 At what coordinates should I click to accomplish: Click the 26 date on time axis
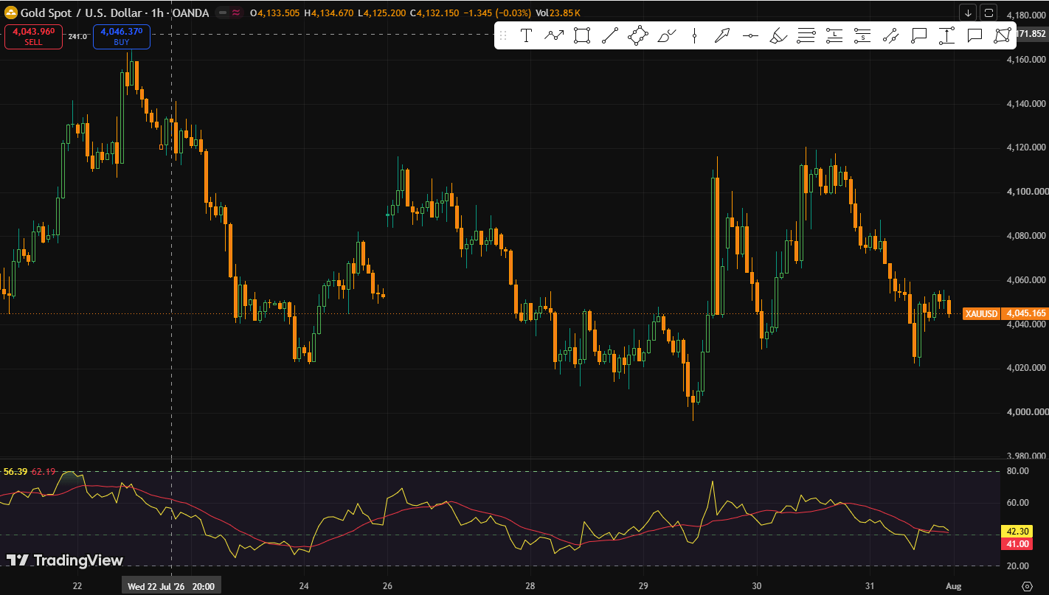(388, 587)
